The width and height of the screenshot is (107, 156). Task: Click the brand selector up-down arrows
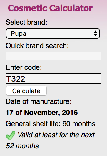click(x=96, y=33)
